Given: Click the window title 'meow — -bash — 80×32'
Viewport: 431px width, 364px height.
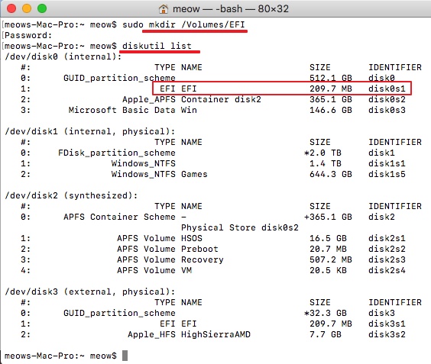Looking at the screenshot, I should coord(231,9).
